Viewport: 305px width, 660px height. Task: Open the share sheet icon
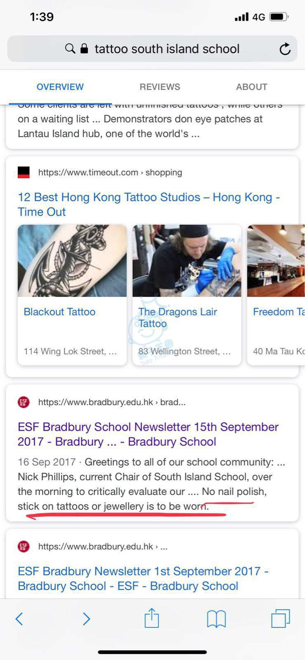(x=152, y=618)
